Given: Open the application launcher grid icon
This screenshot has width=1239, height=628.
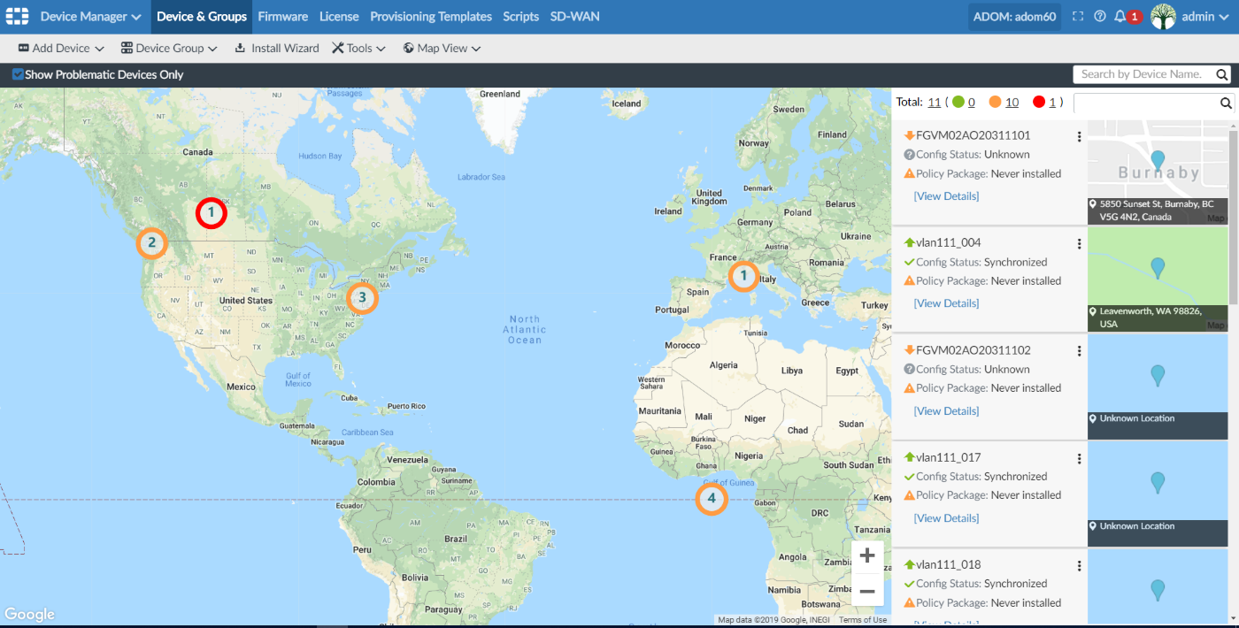Looking at the screenshot, I should 17,16.
